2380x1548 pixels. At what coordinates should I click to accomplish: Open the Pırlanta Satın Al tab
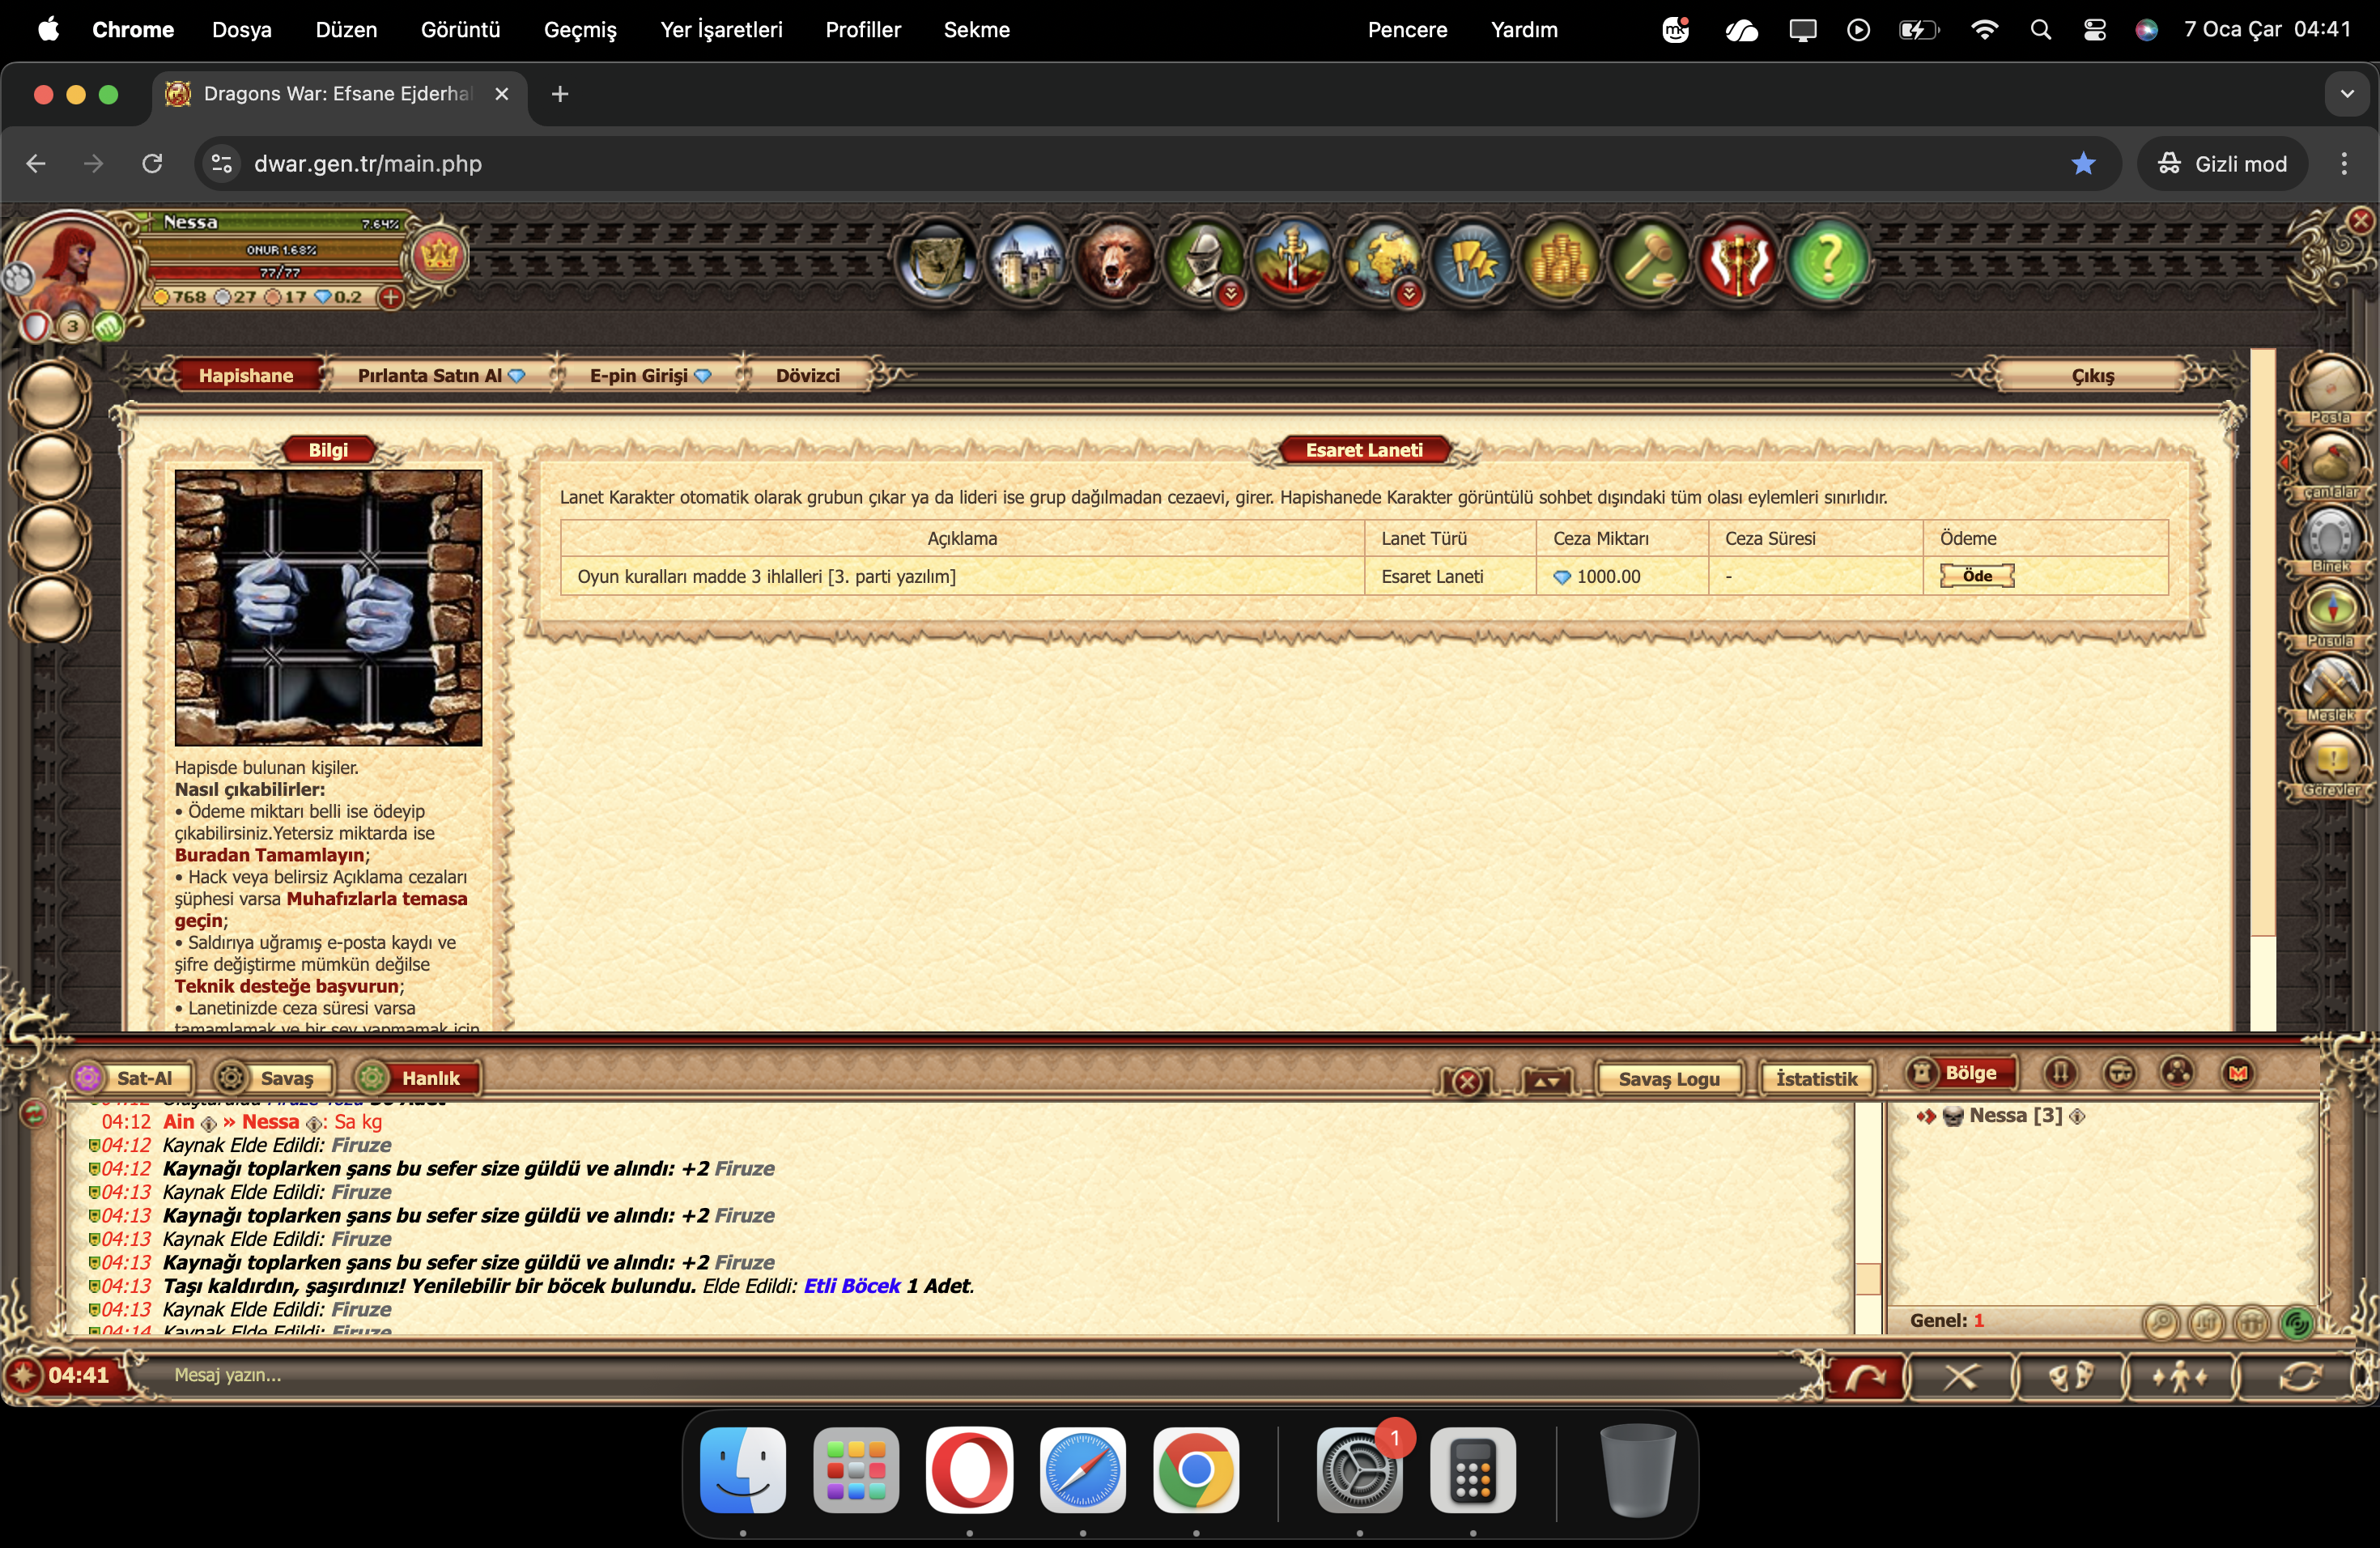tap(441, 375)
